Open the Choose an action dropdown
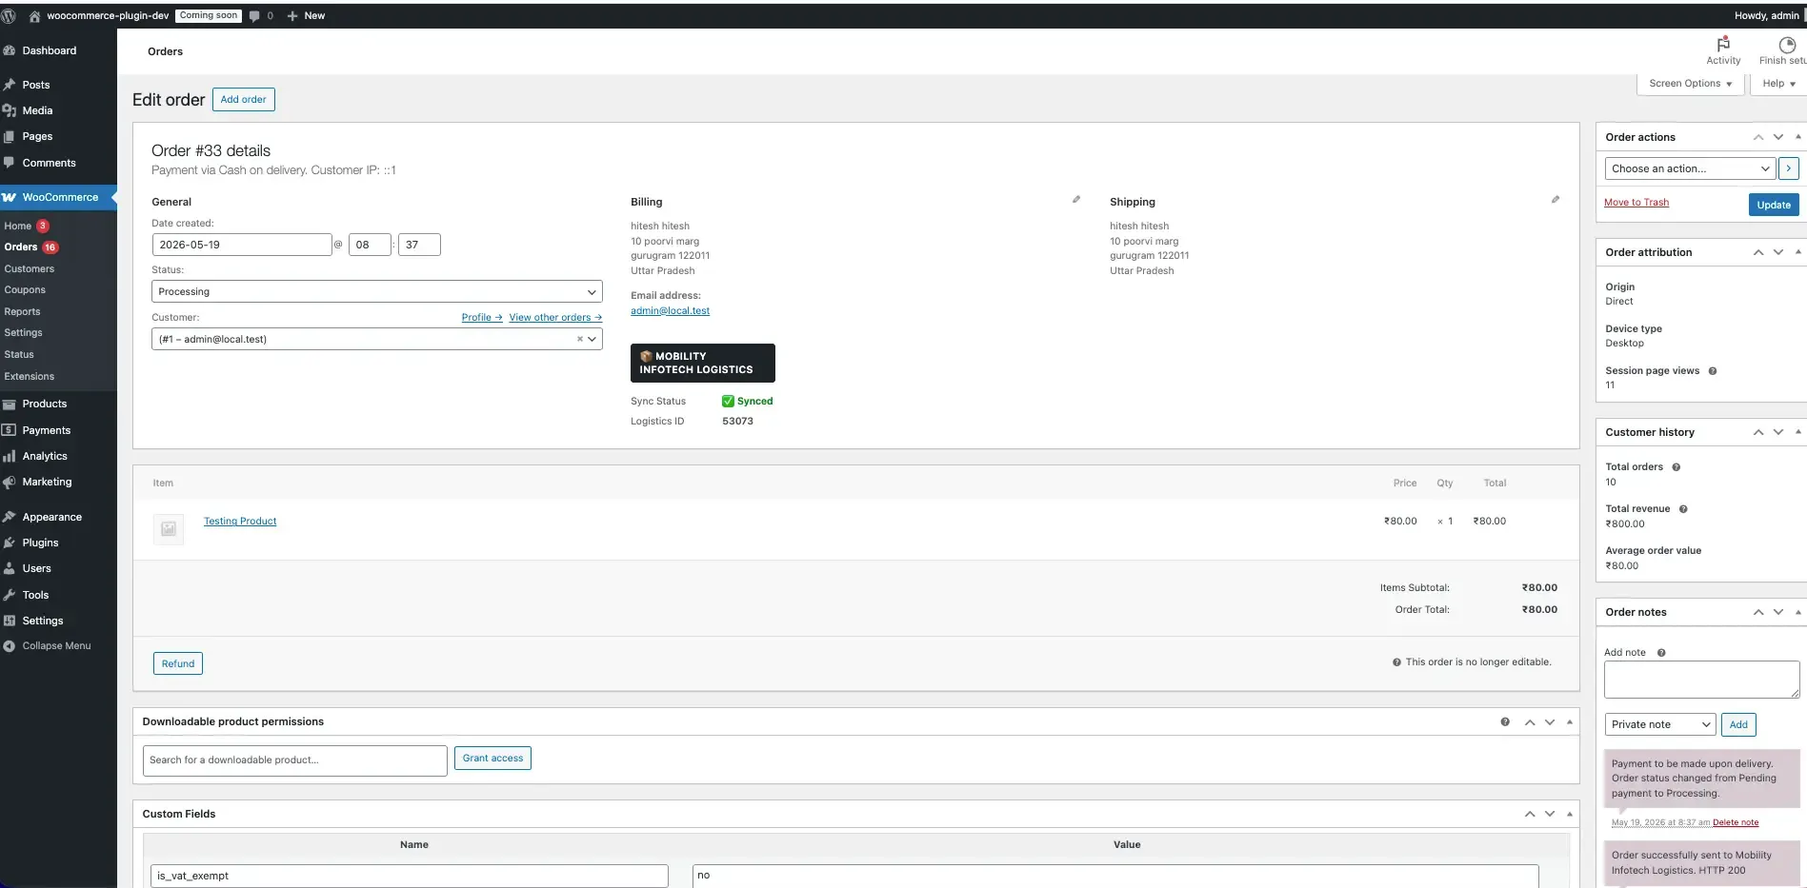 (1691, 168)
